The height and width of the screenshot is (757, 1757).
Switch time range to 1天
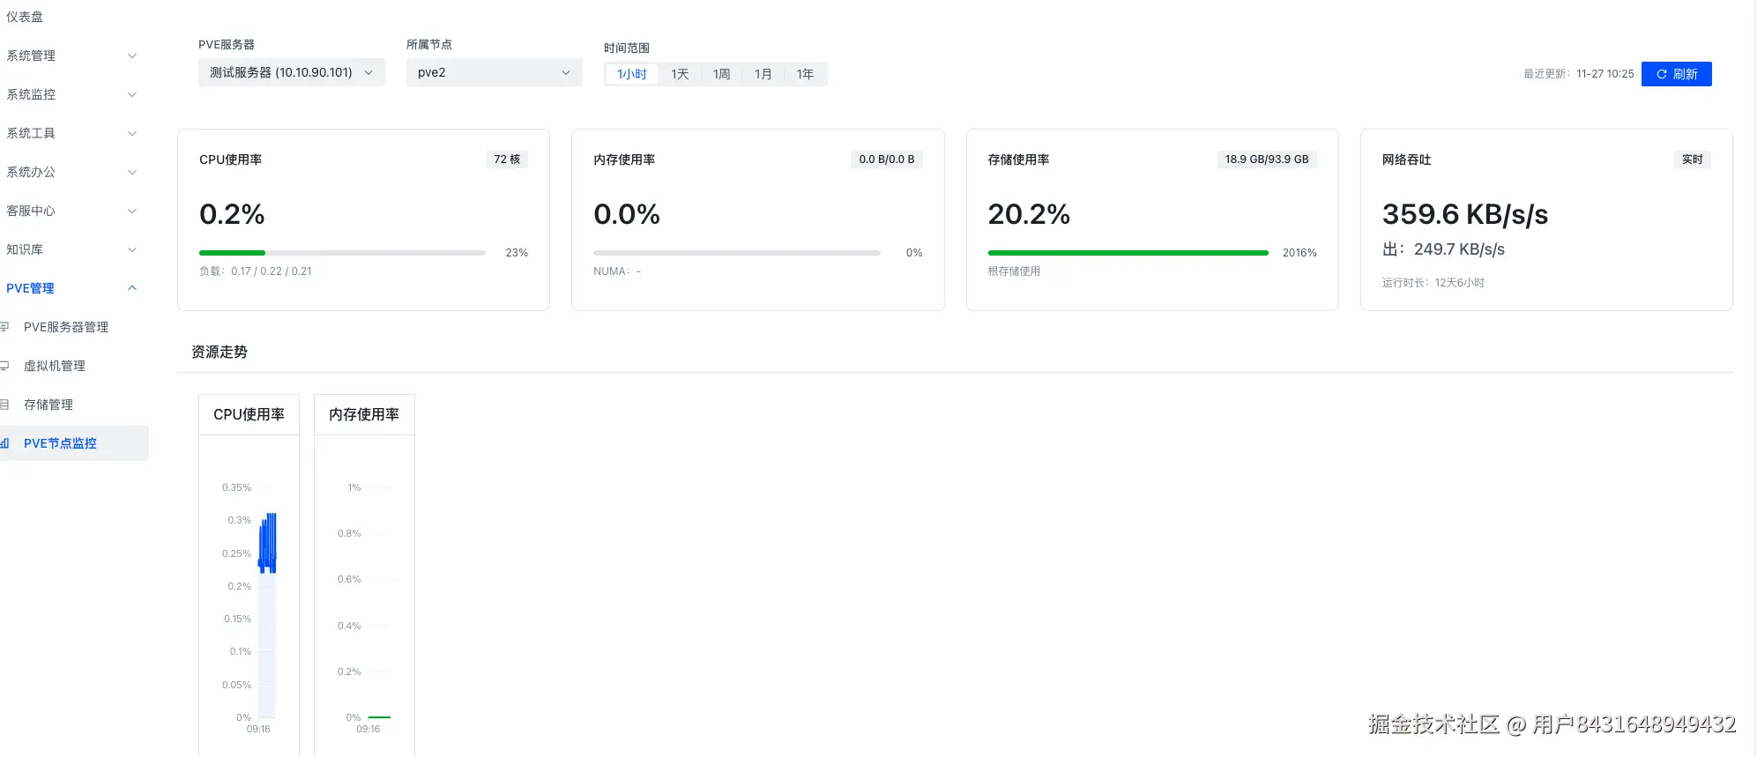point(680,74)
